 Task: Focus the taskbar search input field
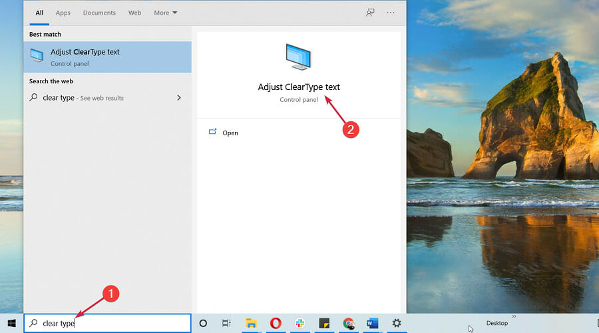[x=107, y=323]
